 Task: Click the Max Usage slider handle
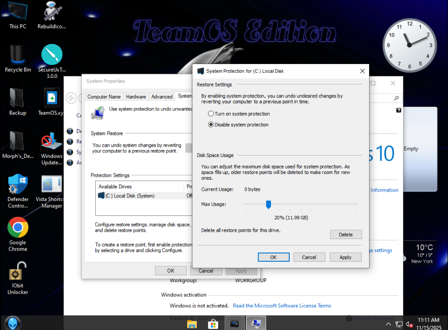[268, 204]
